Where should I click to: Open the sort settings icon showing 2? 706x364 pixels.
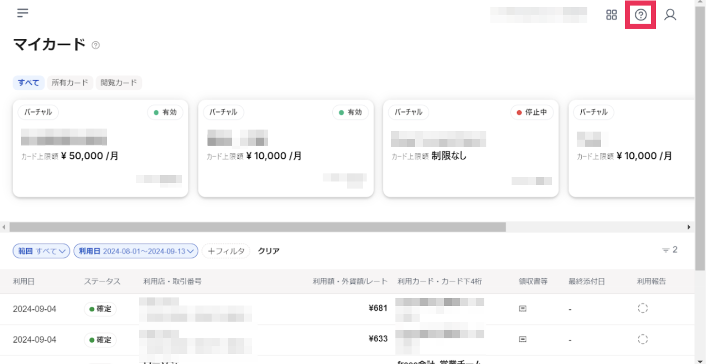pos(670,250)
